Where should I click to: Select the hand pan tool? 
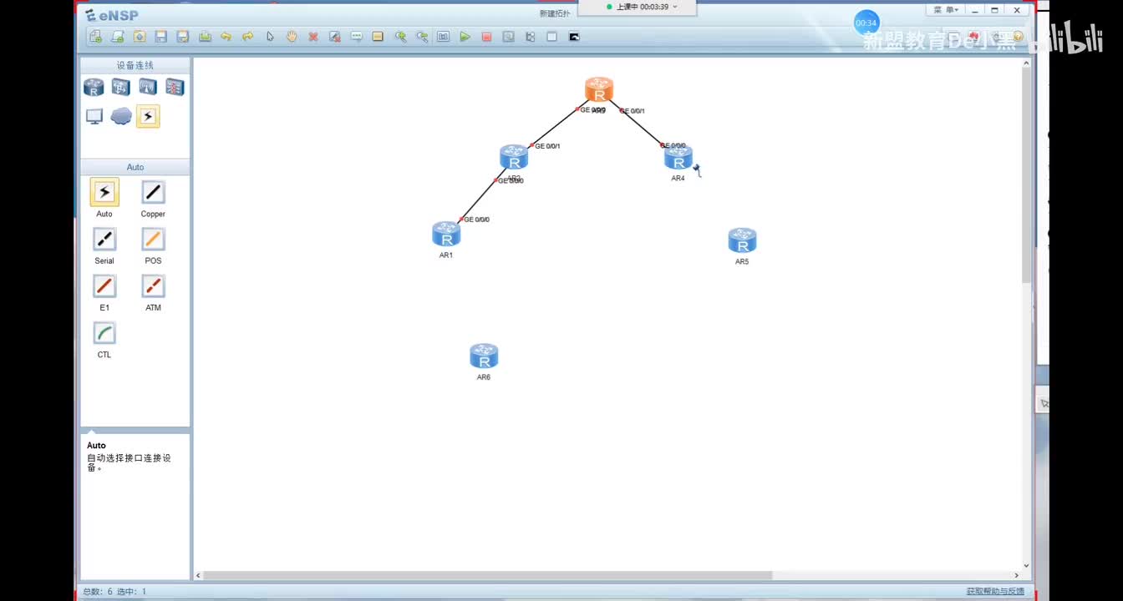pos(292,37)
